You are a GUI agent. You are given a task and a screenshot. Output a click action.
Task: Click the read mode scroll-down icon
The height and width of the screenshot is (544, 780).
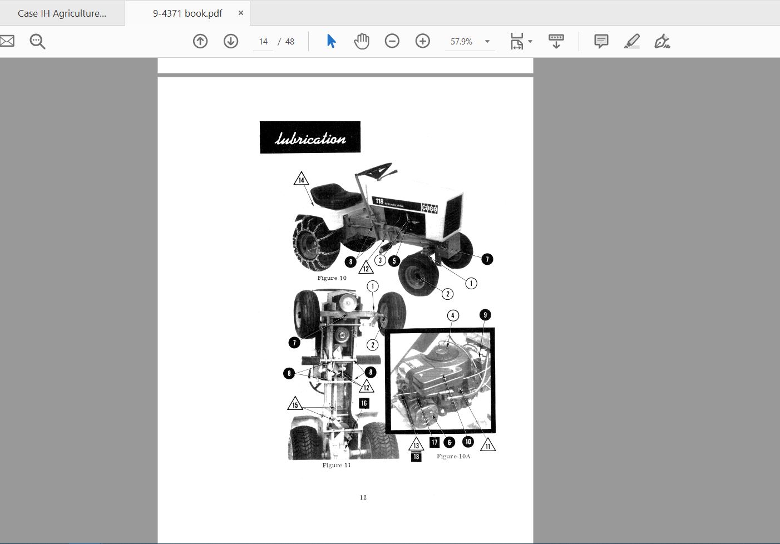556,41
